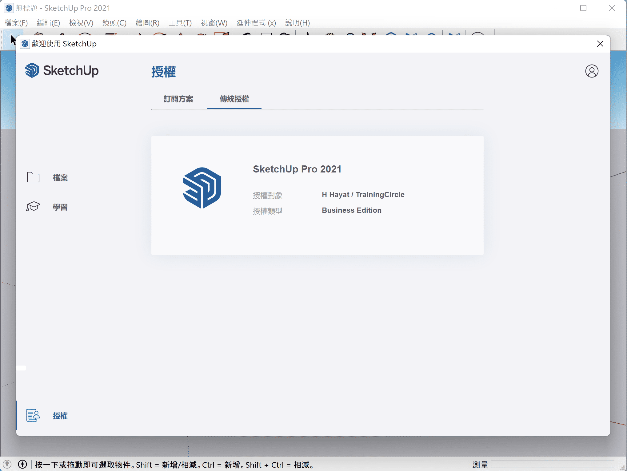Open the 鏡頭(C) menu
The image size is (627, 471).
[x=114, y=23]
